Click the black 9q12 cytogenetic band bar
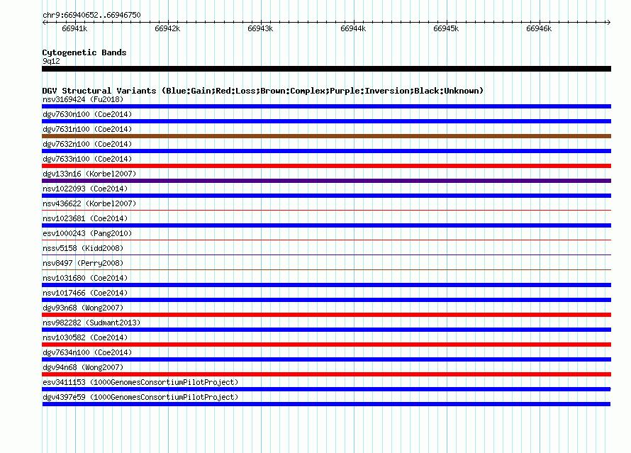631x453 pixels. [326, 69]
